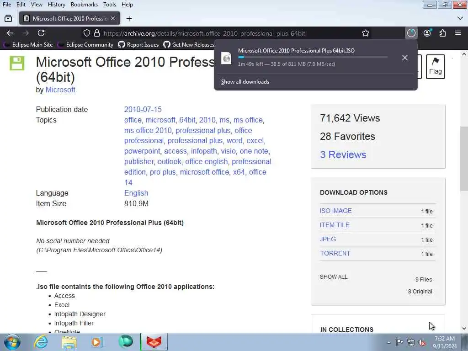Open Windows Explorer folder from the taskbar

69,342
